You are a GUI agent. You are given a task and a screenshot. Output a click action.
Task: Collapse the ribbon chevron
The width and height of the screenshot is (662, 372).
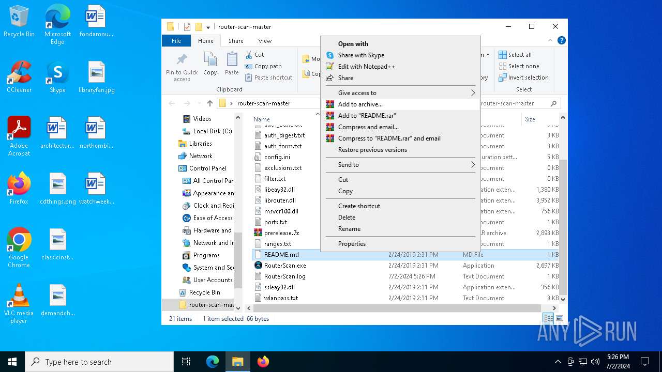click(x=551, y=40)
